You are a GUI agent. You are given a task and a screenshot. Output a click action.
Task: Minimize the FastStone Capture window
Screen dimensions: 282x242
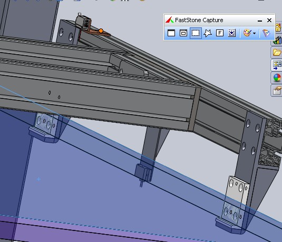(x=260, y=21)
